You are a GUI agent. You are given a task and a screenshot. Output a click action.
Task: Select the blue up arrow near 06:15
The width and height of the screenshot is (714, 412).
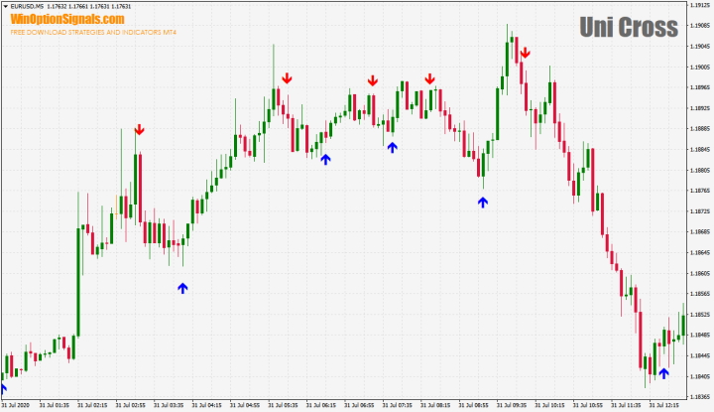tap(325, 159)
